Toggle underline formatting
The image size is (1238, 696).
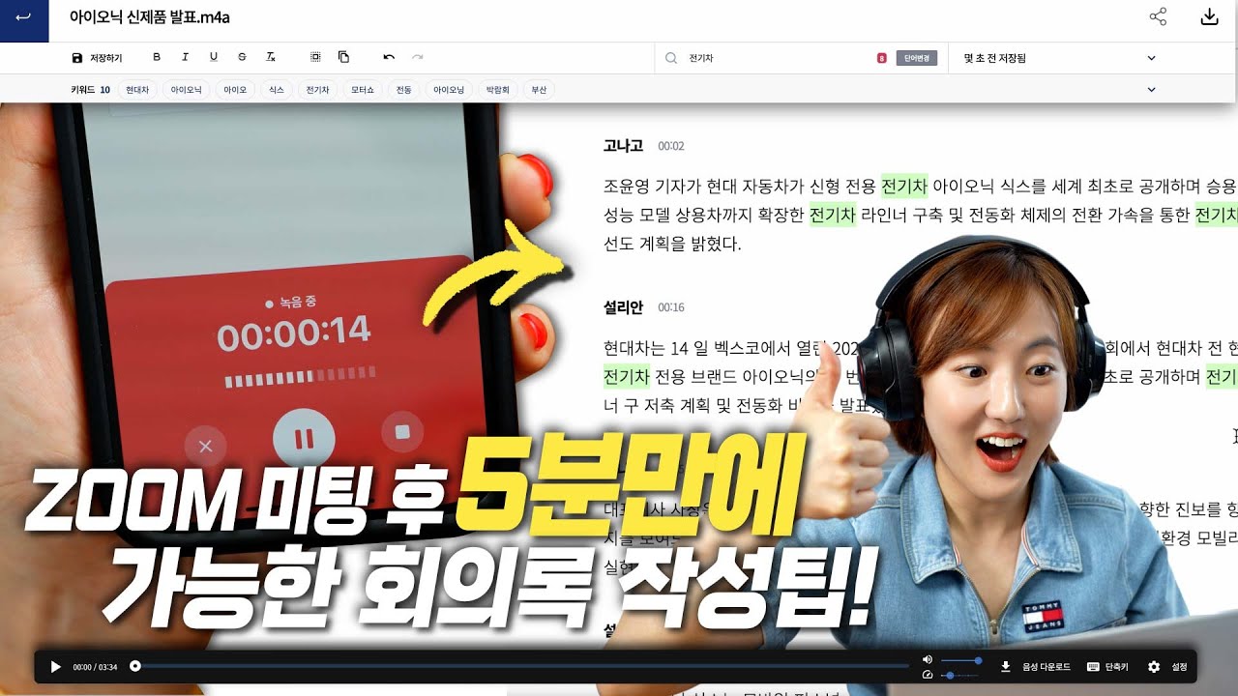pos(214,57)
